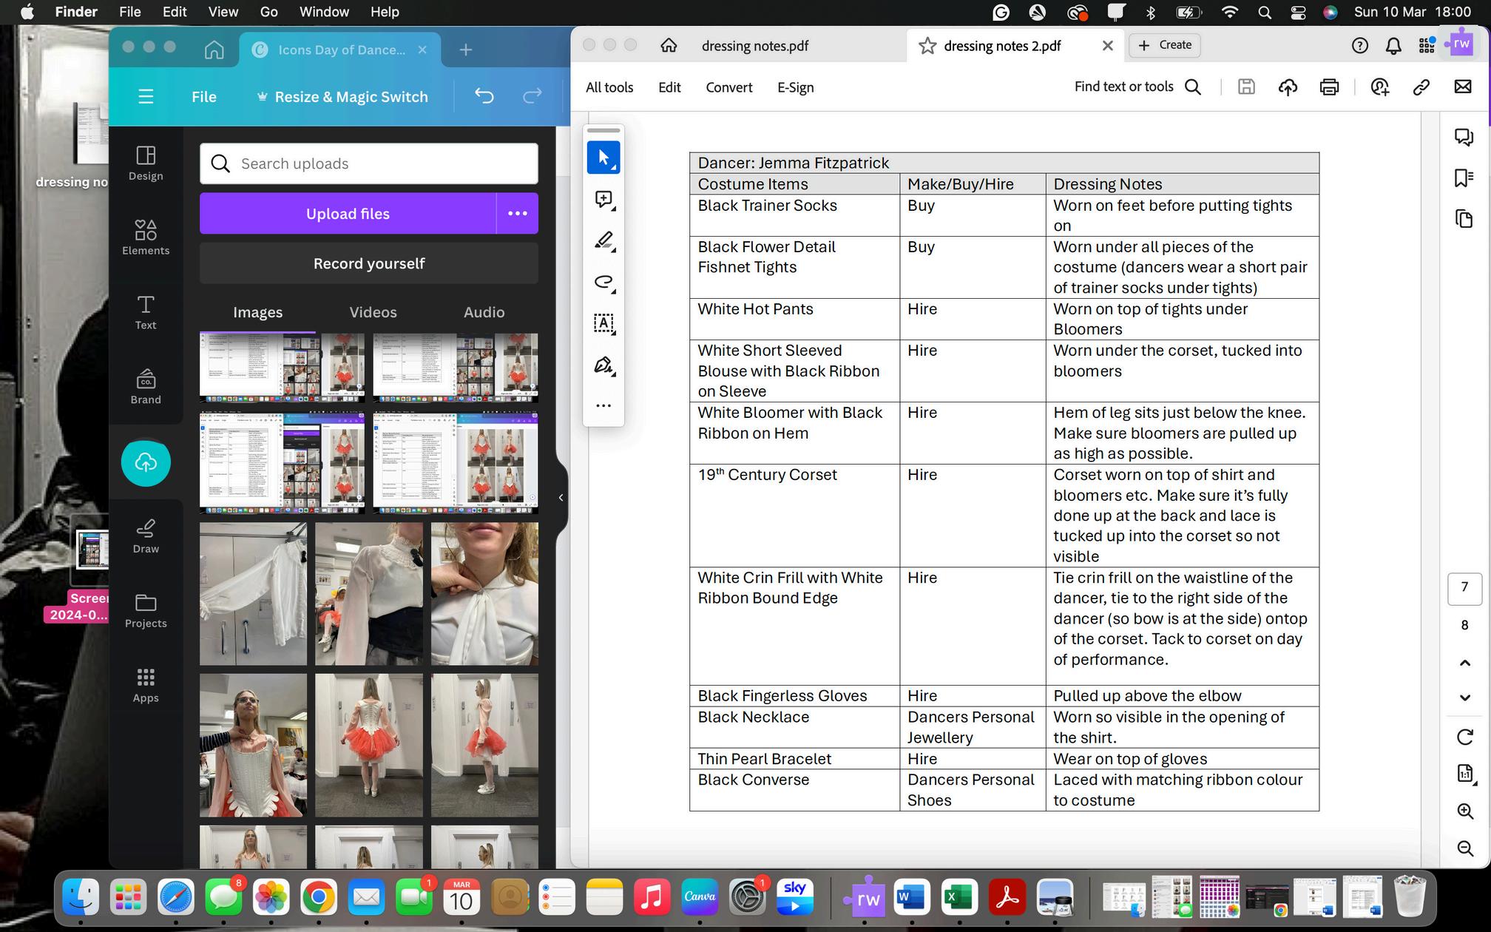Open the Upload files more options menu
The image size is (1491, 932).
click(x=517, y=214)
